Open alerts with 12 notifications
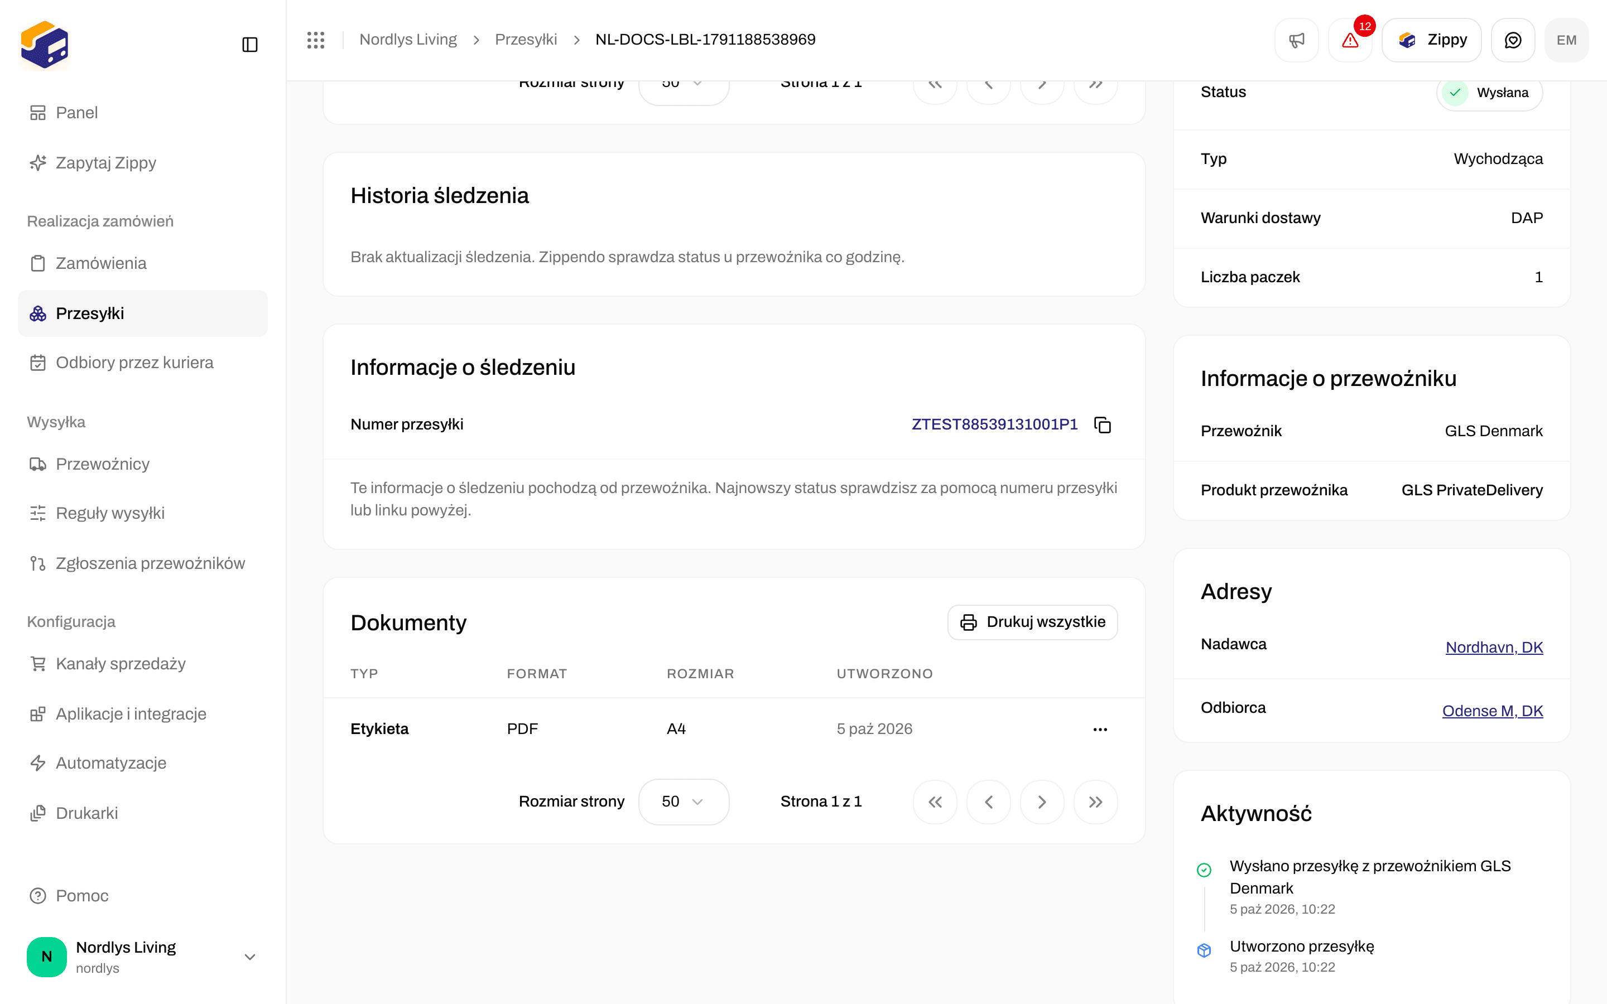1607x1004 pixels. [x=1350, y=40]
